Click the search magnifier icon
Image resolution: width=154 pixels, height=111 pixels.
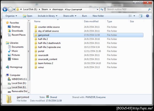(149, 10)
